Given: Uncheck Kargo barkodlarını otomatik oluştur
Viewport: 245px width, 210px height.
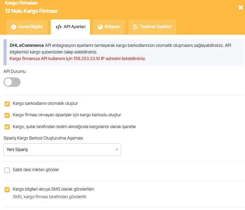Looking at the screenshot, I should point(7,104).
